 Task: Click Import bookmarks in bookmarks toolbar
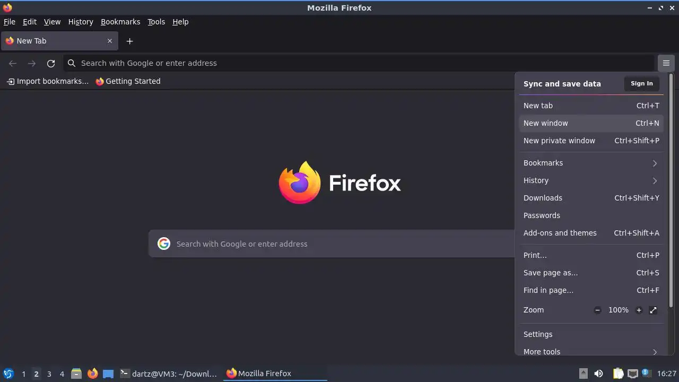pyautogui.click(x=48, y=81)
